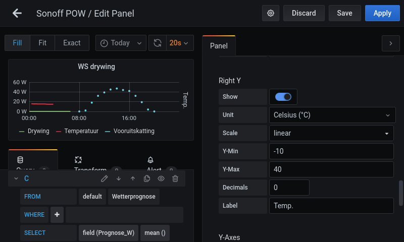Screen dimensions: 404x242
Task: Hide query C using the eye icon
Action: point(161,178)
